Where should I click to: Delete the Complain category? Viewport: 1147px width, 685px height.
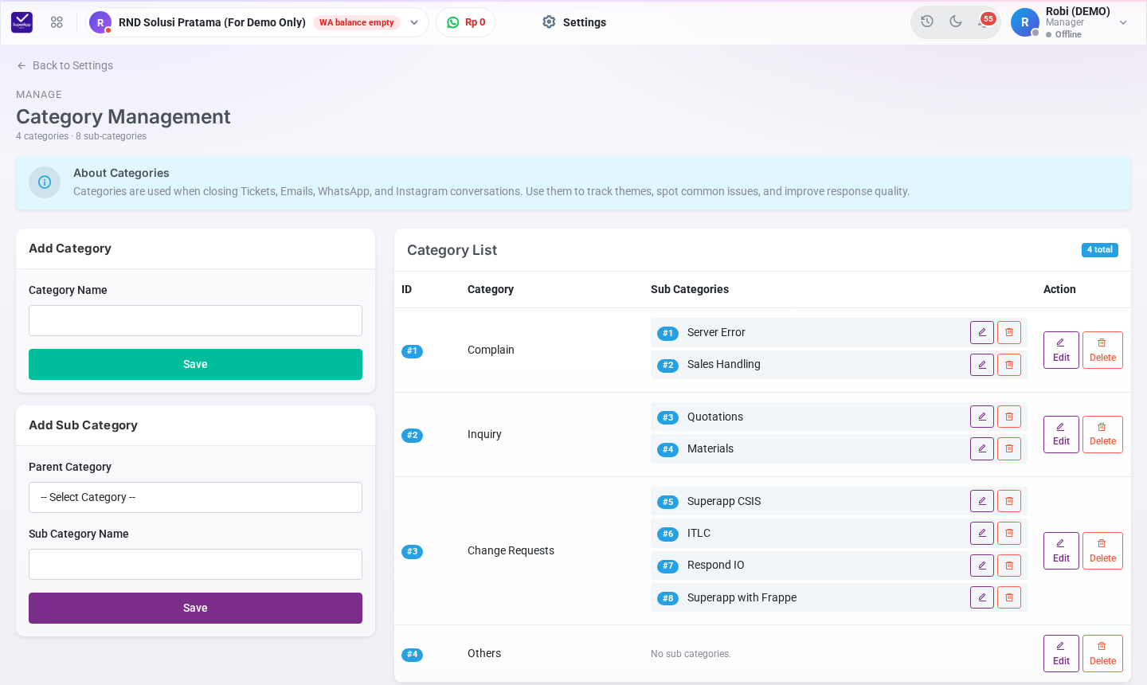point(1102,350)
